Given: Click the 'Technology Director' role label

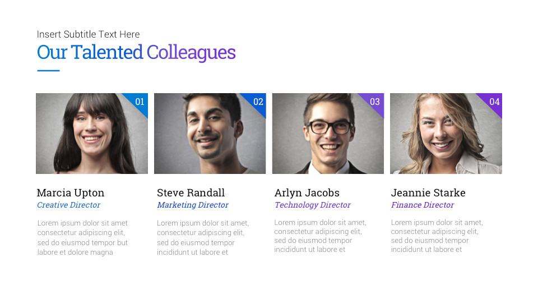Looking at the screenshot, I should (x=313, y=205).
